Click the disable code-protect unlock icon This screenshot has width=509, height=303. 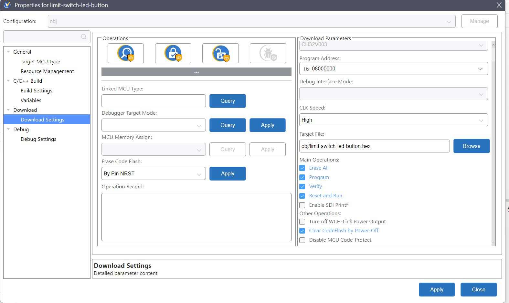(220, 53)
